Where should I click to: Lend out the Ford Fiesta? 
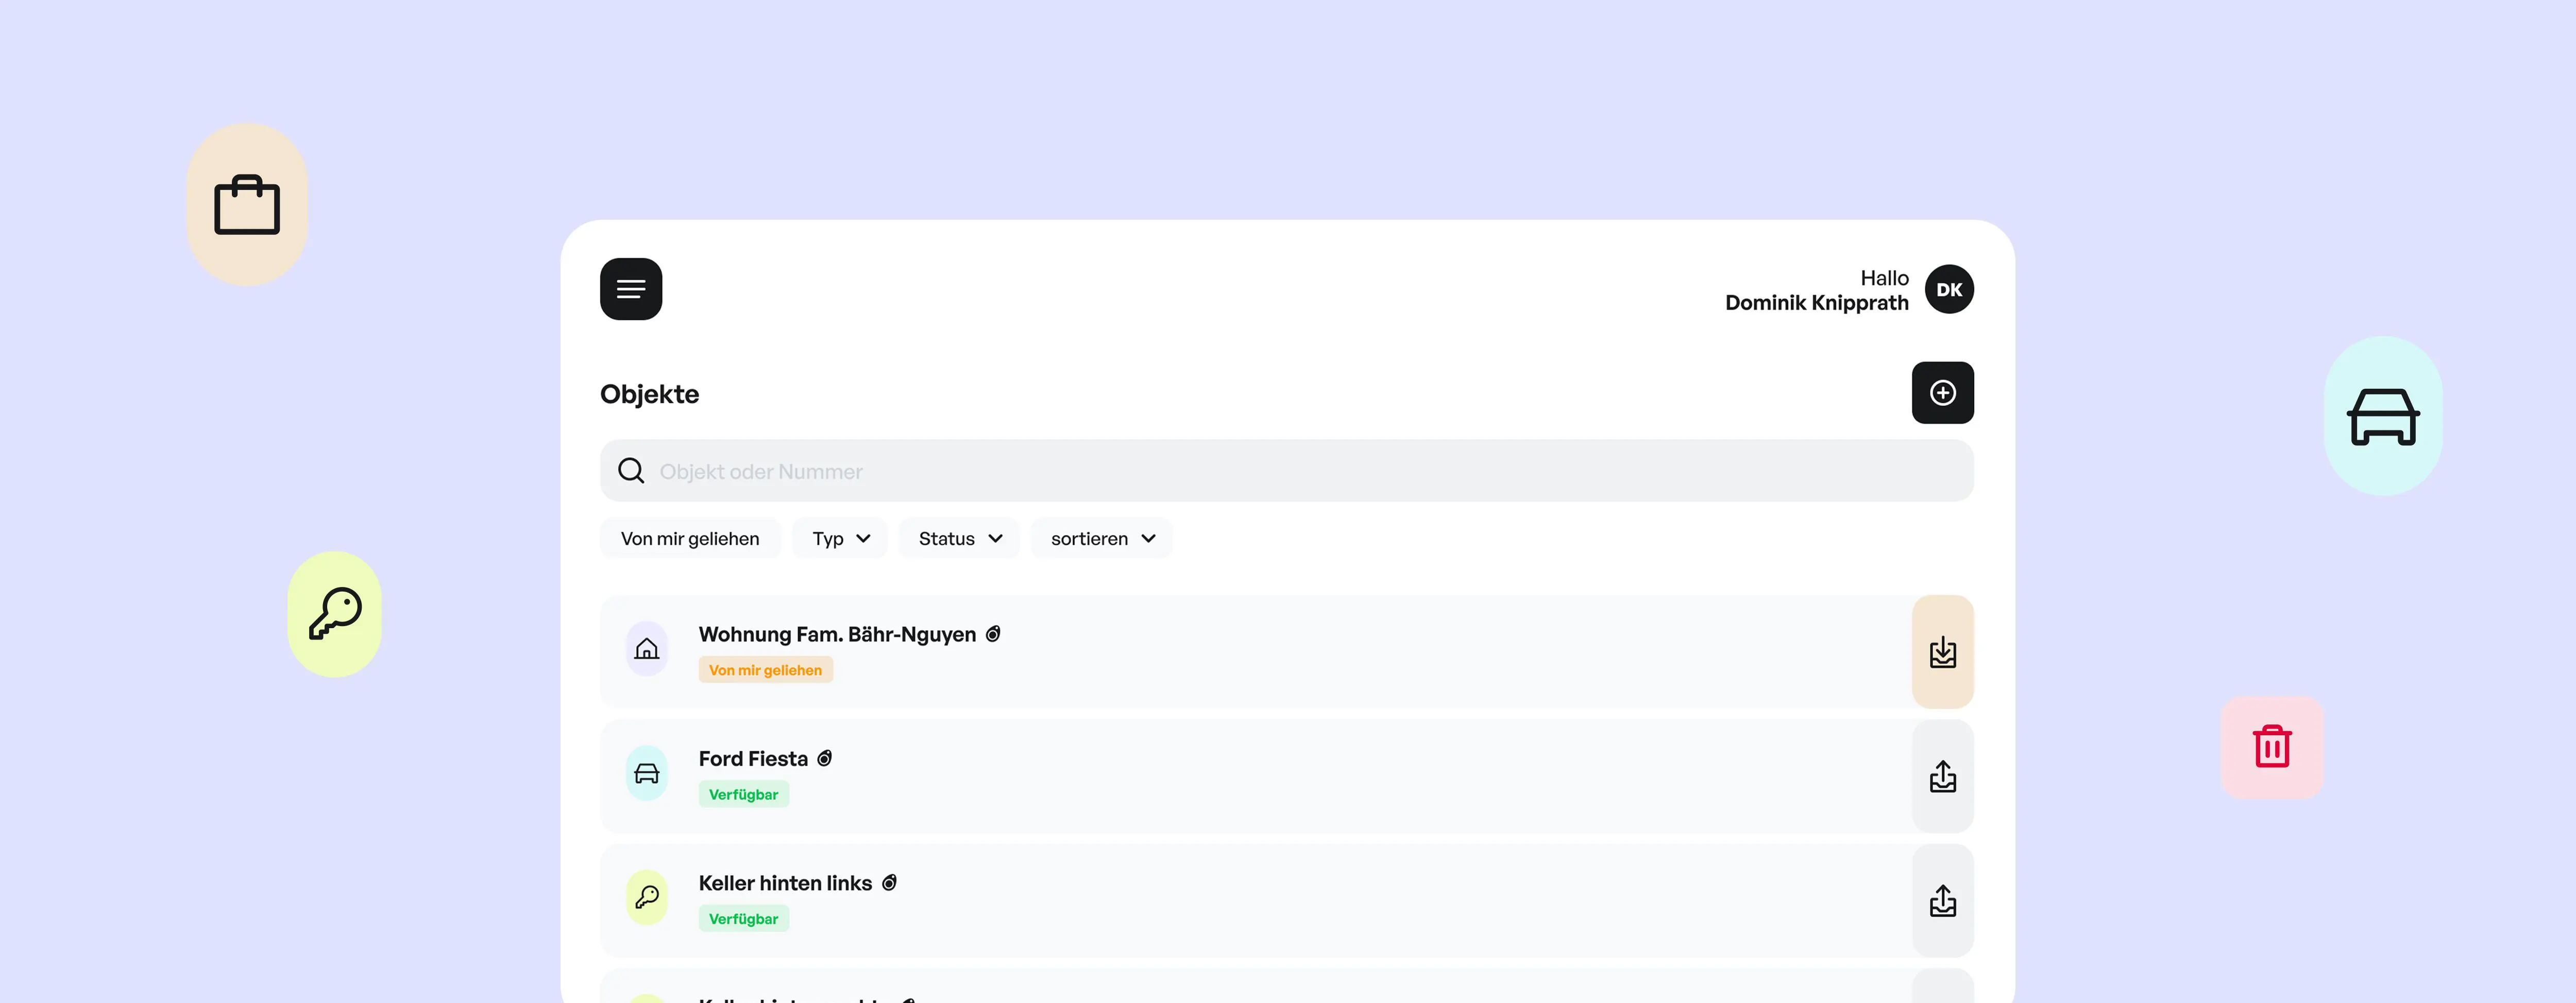point(1943,776)
